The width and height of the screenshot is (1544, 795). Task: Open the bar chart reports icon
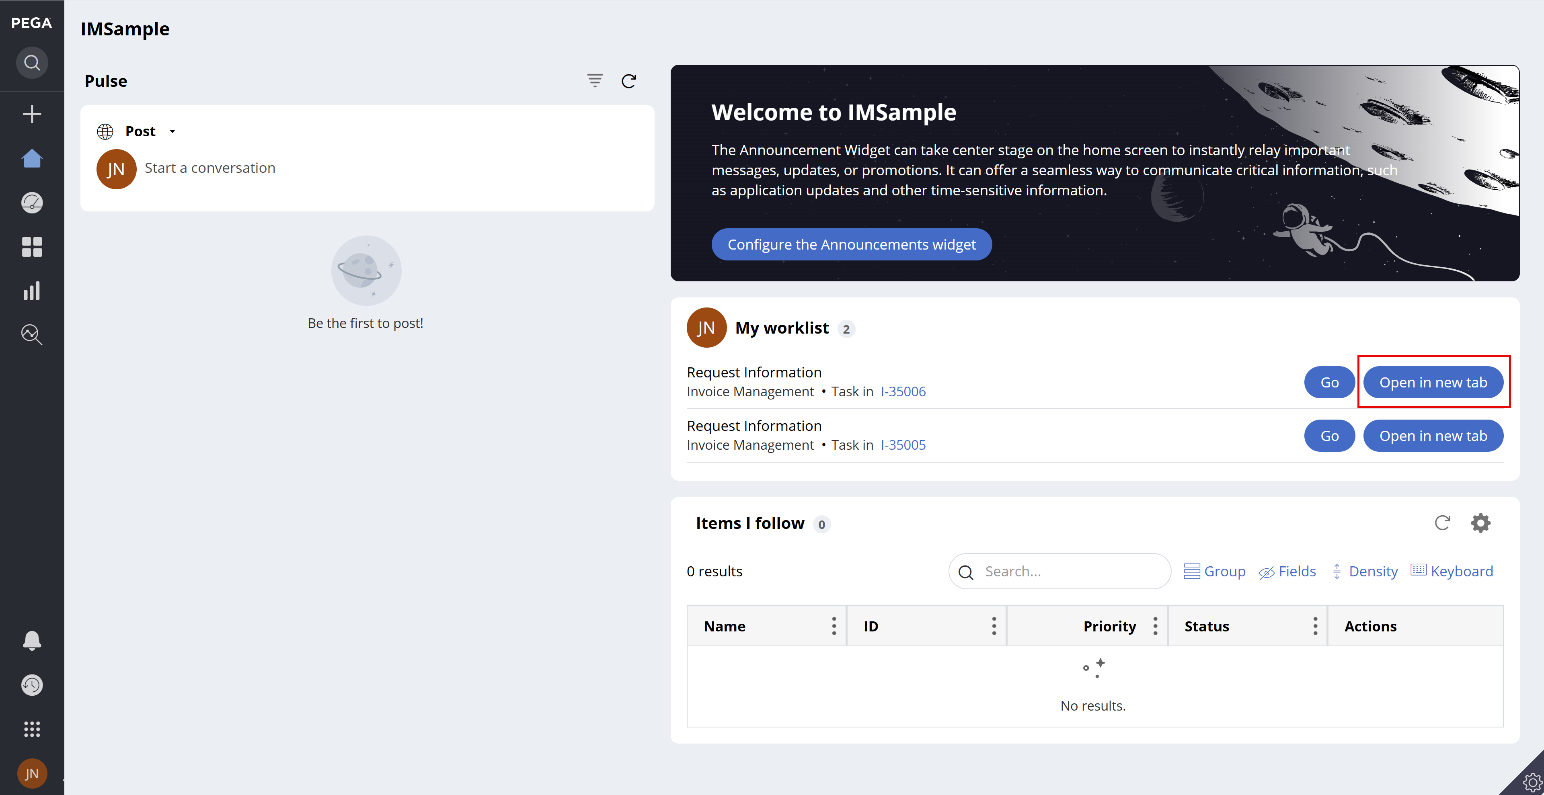point(32,291)
